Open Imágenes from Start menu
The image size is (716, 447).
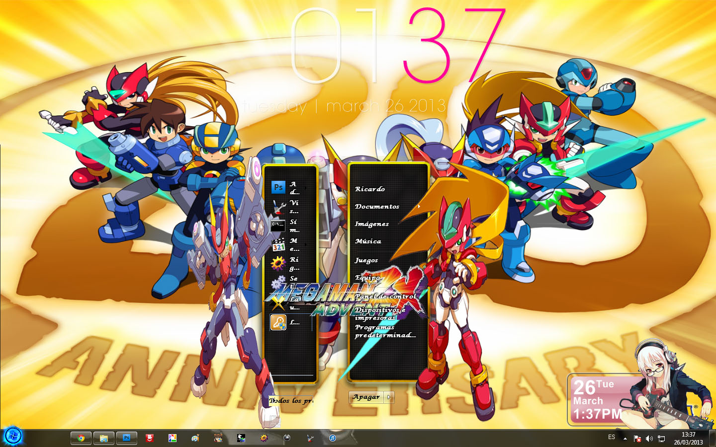tap(372, 224)
